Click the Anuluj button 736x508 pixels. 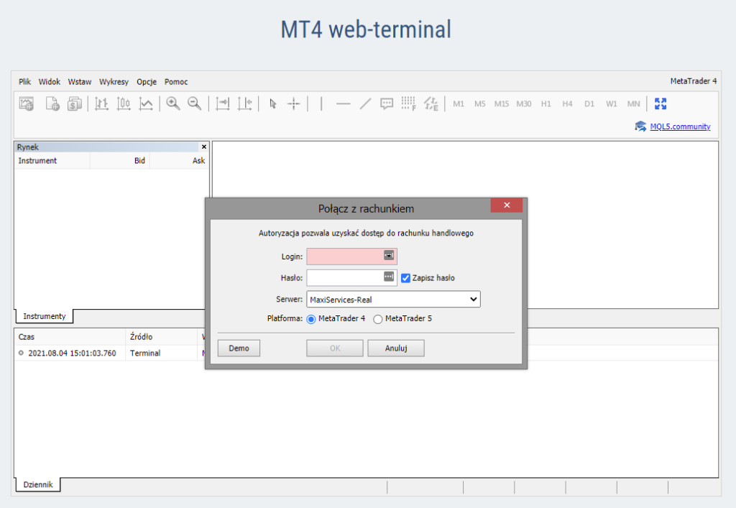(x=396, y=348)
